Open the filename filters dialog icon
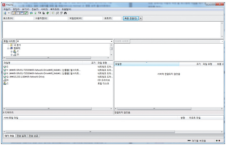 (x=53, y=13)
